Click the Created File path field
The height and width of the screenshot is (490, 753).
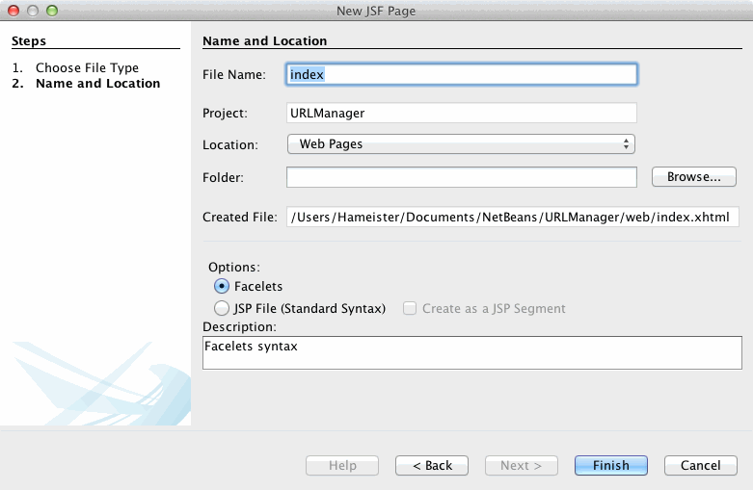coord(513,217)
